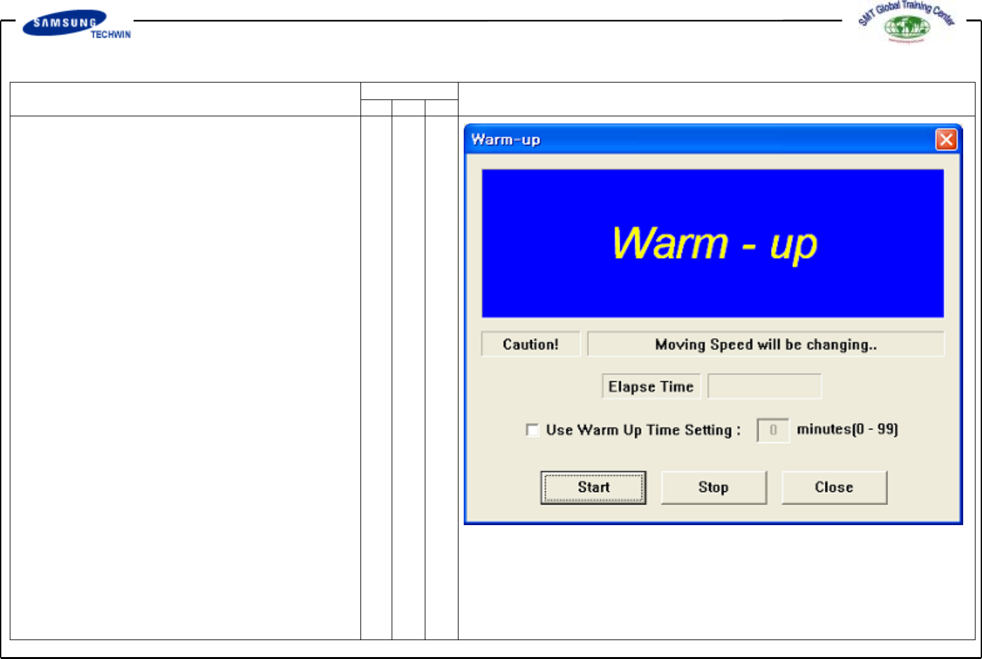Click the Close button in Warm-up dialog
Screen dimensions: 982x659
coord(834,487)
